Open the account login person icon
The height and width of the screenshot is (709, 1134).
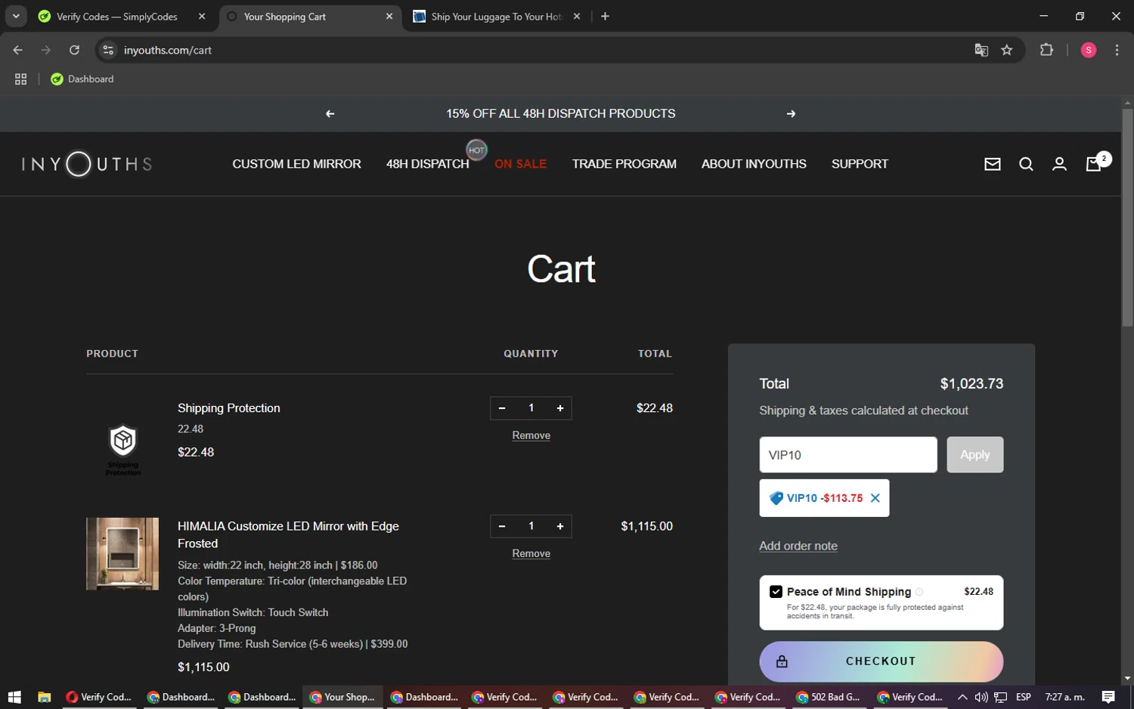click(x=1059, y=164)
